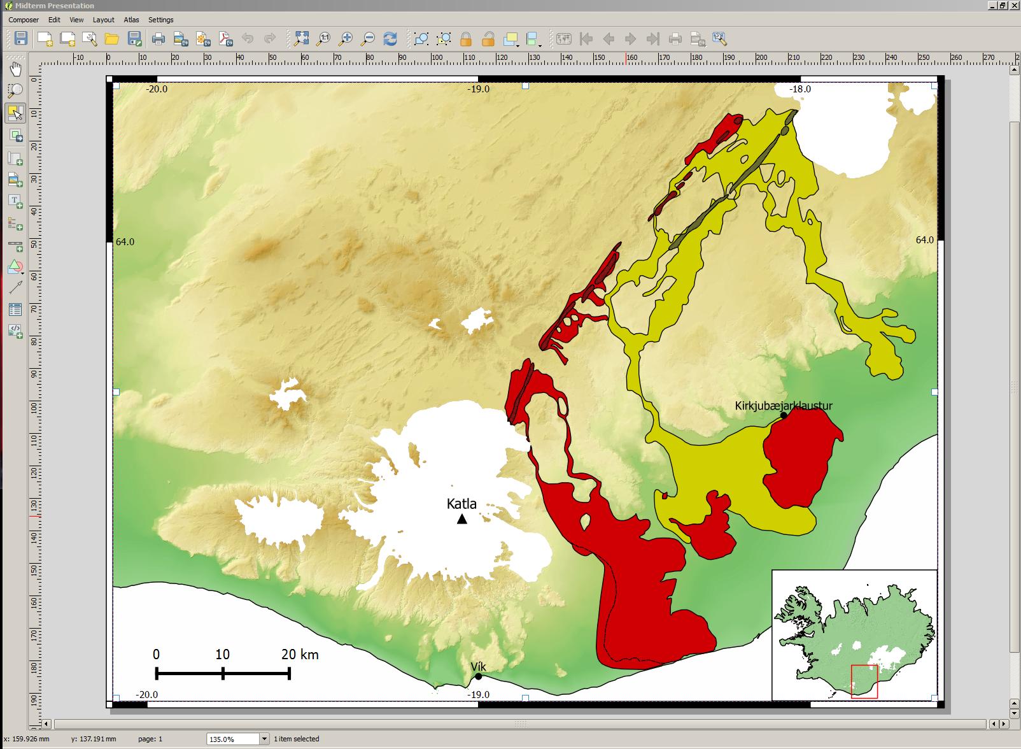Open the Settings menu
This screenshot has height=749, width=1021.
pyautogui.click(x=161, y=20)
